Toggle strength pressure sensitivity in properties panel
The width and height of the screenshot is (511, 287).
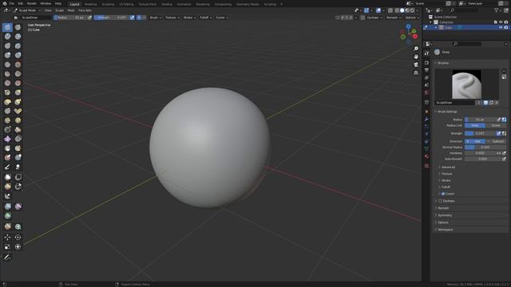pos(498,133)
